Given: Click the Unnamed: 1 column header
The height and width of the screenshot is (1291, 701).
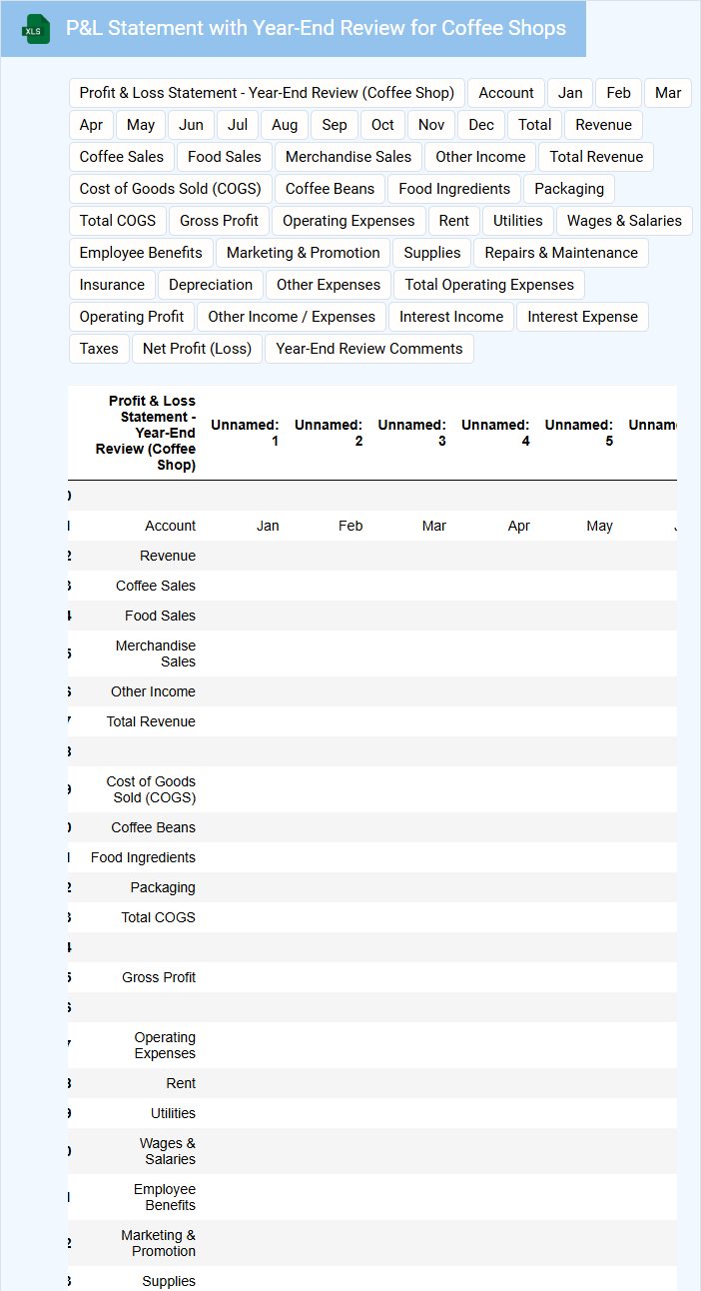Looking at the screenshot, I should tap(245, 433).
